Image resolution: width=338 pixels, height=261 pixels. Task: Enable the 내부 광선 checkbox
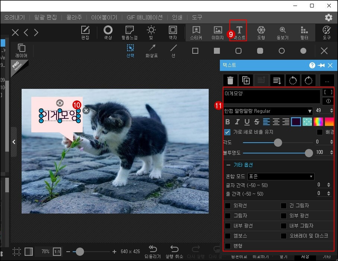(228, 226)
